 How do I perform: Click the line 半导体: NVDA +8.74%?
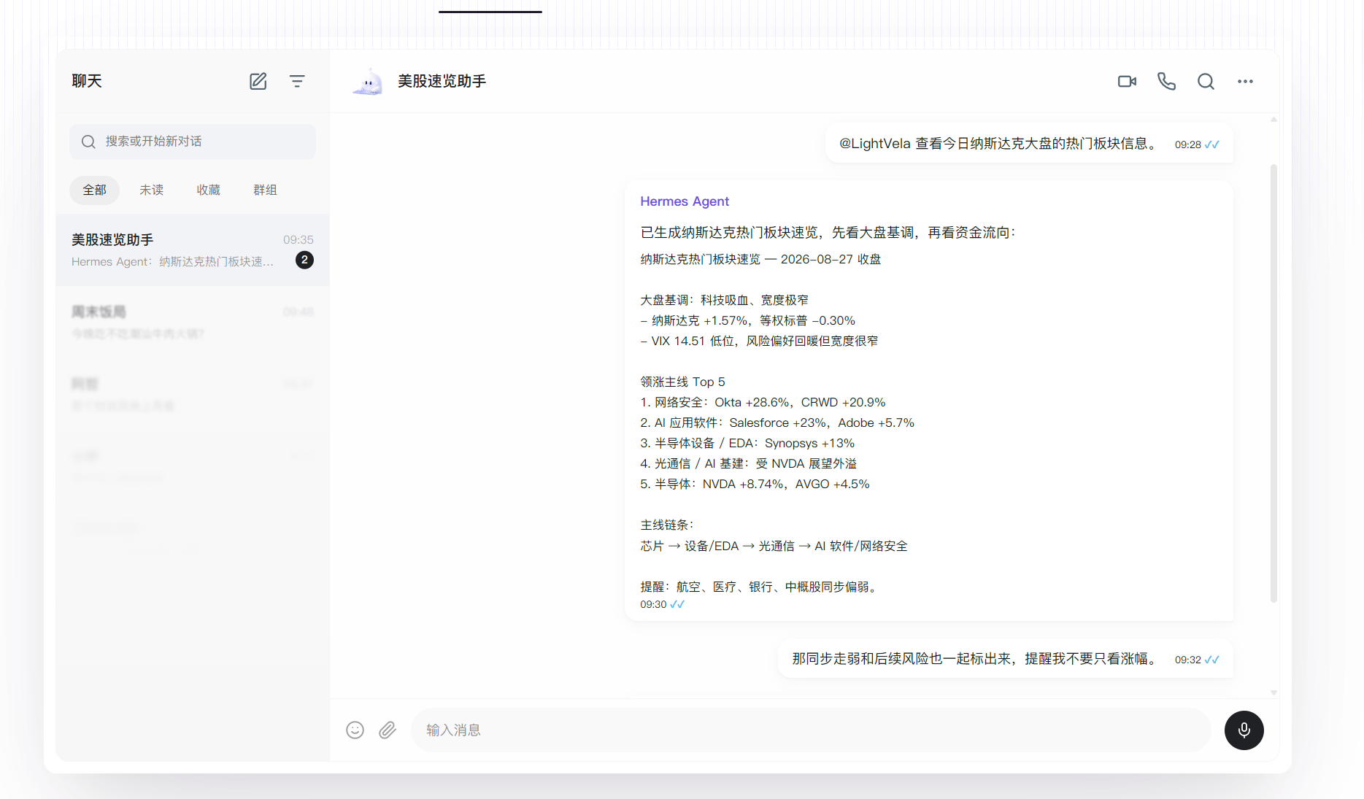coord(755,484)
